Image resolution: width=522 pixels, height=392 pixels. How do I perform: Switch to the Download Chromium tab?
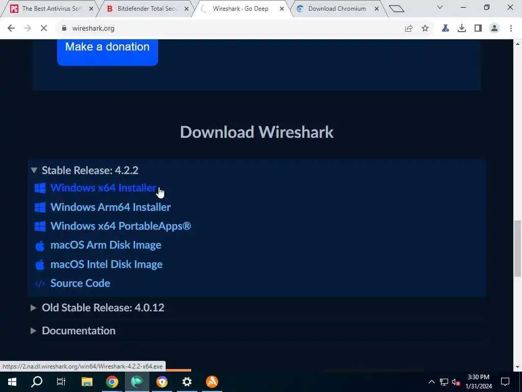(337, 9)
